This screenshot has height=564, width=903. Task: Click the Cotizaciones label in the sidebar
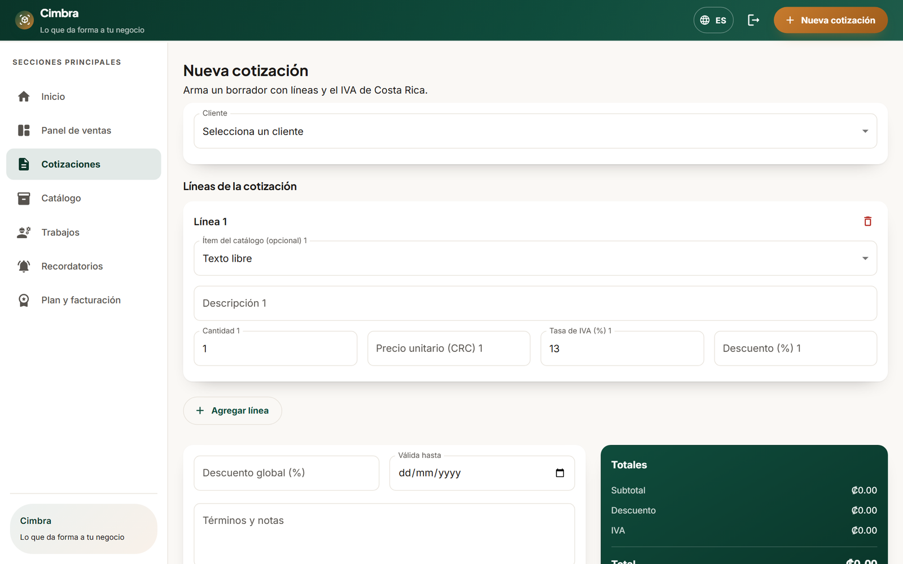click(x=71, y=164)
